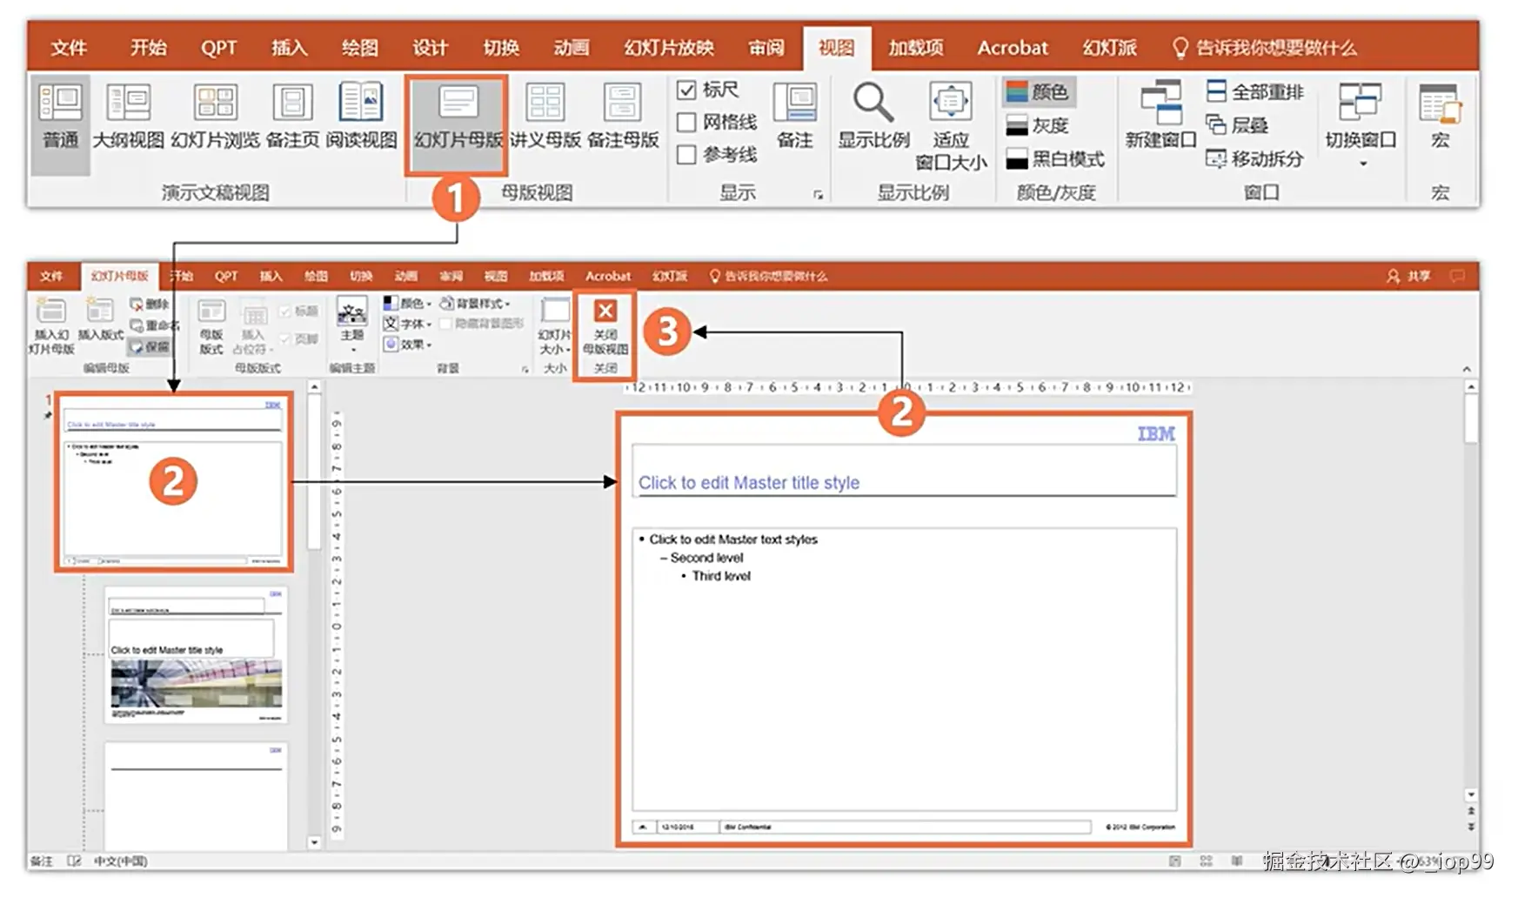1518x898 pixels.
Task: Click 移动拆分 move split
Action: coord(1255,158)
